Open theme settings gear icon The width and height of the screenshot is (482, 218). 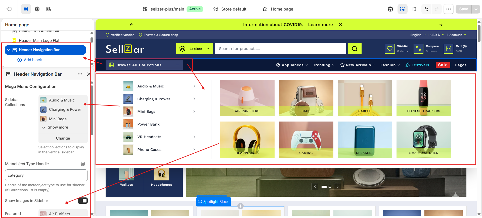(x=37, y=9)
